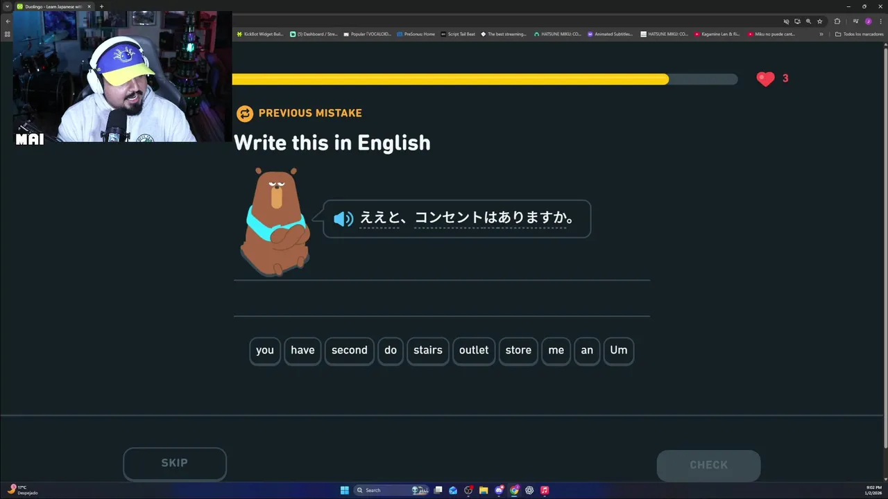This screenshot has width=888, height=499.
Task: Close the Duolingo browser tab
Action: (89, 6)
